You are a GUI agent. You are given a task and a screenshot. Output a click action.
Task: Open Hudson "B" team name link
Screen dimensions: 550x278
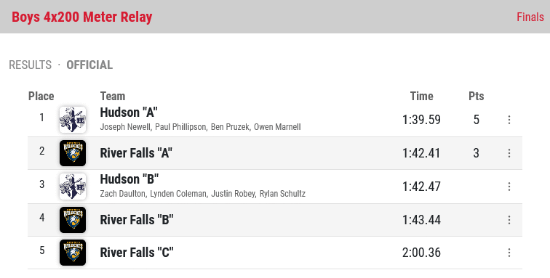(129, 179)
